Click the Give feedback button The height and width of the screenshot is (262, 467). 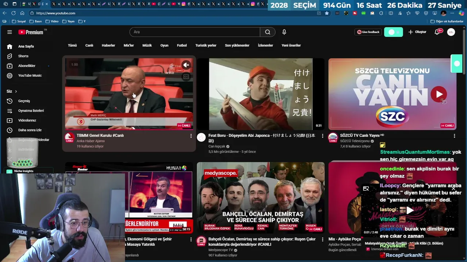[368, 32]
